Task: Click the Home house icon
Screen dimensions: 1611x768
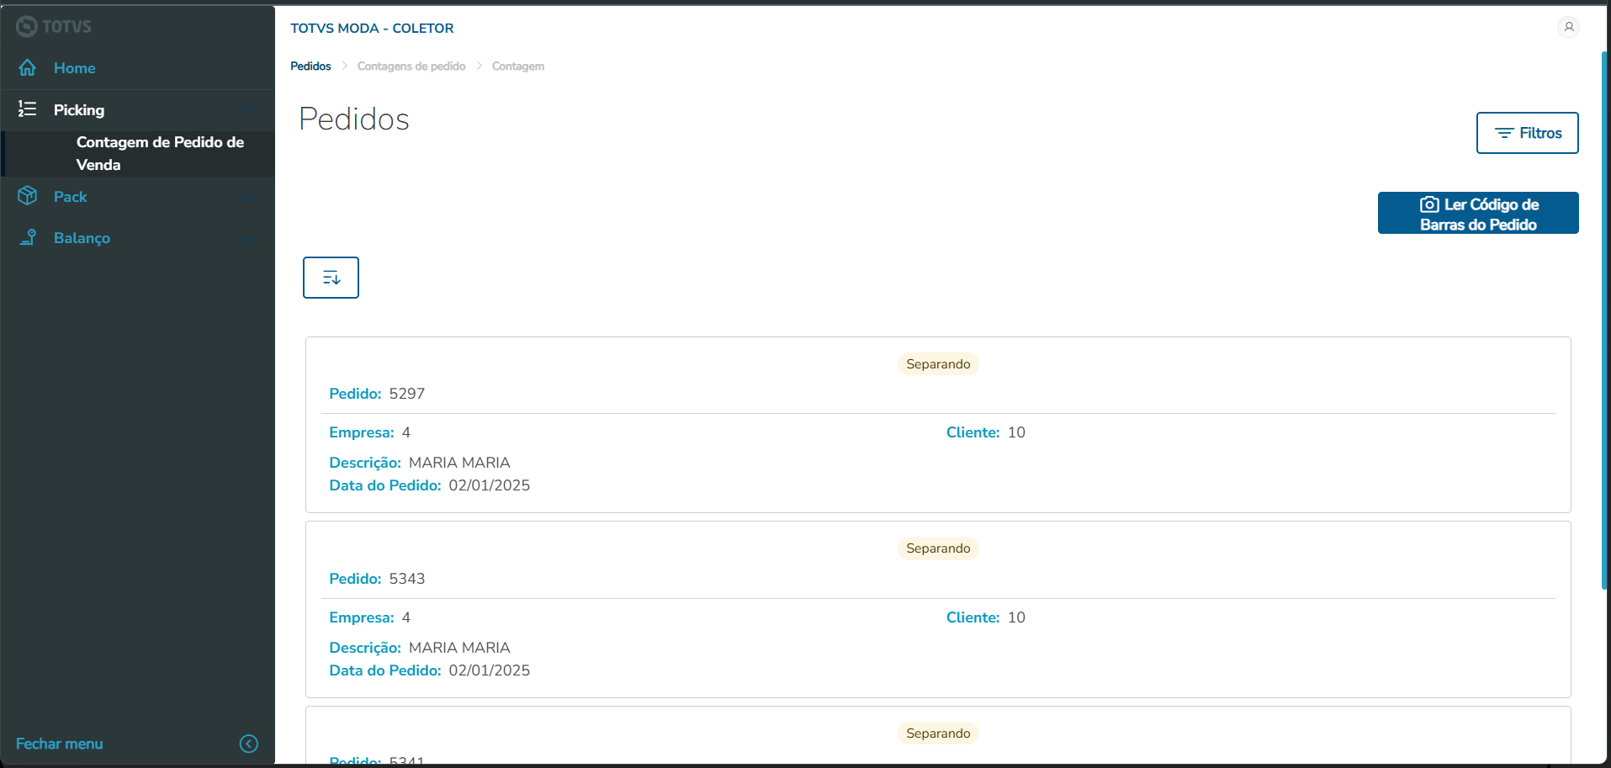Action: [28, 67]
